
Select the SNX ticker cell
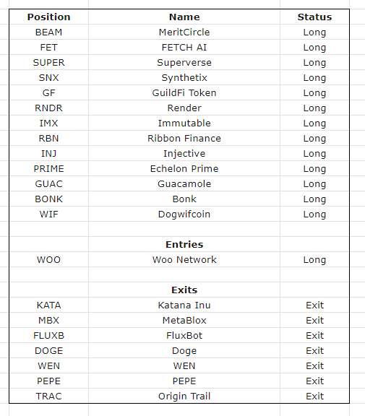[49, 77]
